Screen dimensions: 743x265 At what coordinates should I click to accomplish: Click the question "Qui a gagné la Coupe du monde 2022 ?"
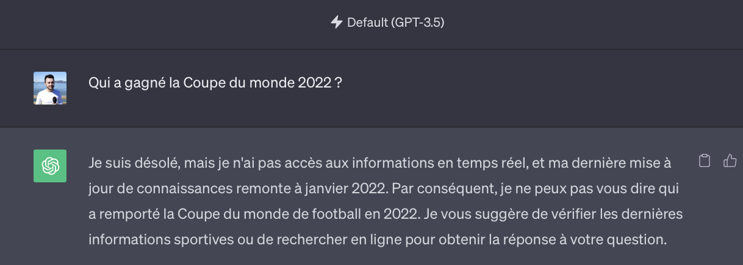(215, 82)
